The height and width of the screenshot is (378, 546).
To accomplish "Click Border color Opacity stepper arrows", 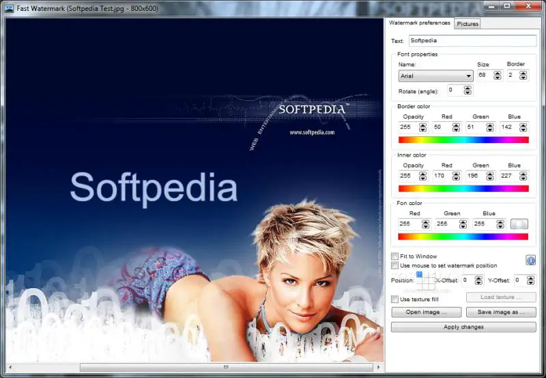I will pyautogui.click(x=422, y=127).
